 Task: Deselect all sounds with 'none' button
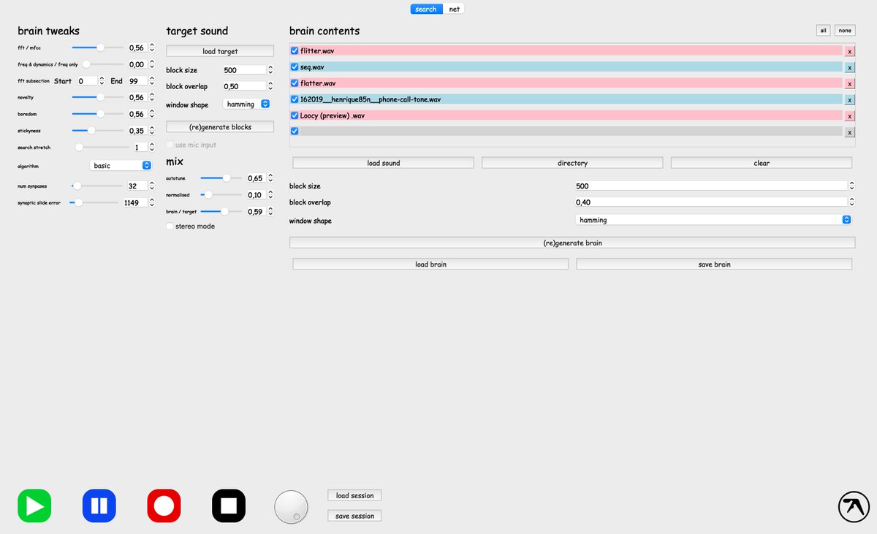pos(845,31)
